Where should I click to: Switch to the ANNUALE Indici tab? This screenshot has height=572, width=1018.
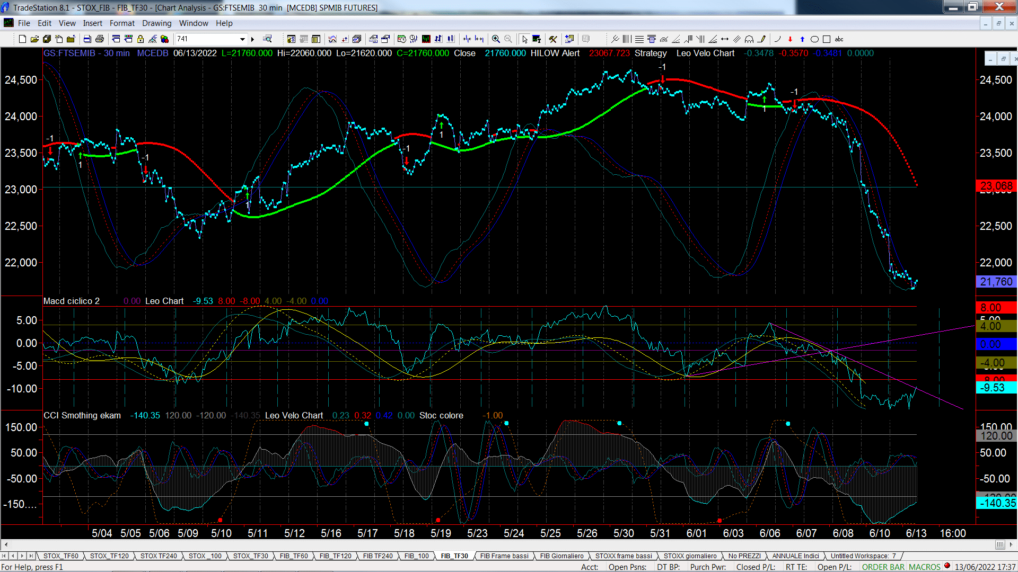795,556
